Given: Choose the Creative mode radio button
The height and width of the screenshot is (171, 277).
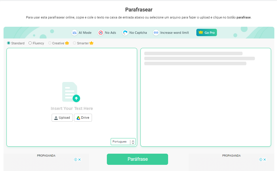Looking at the screenshot, I should tap(50, 43).
